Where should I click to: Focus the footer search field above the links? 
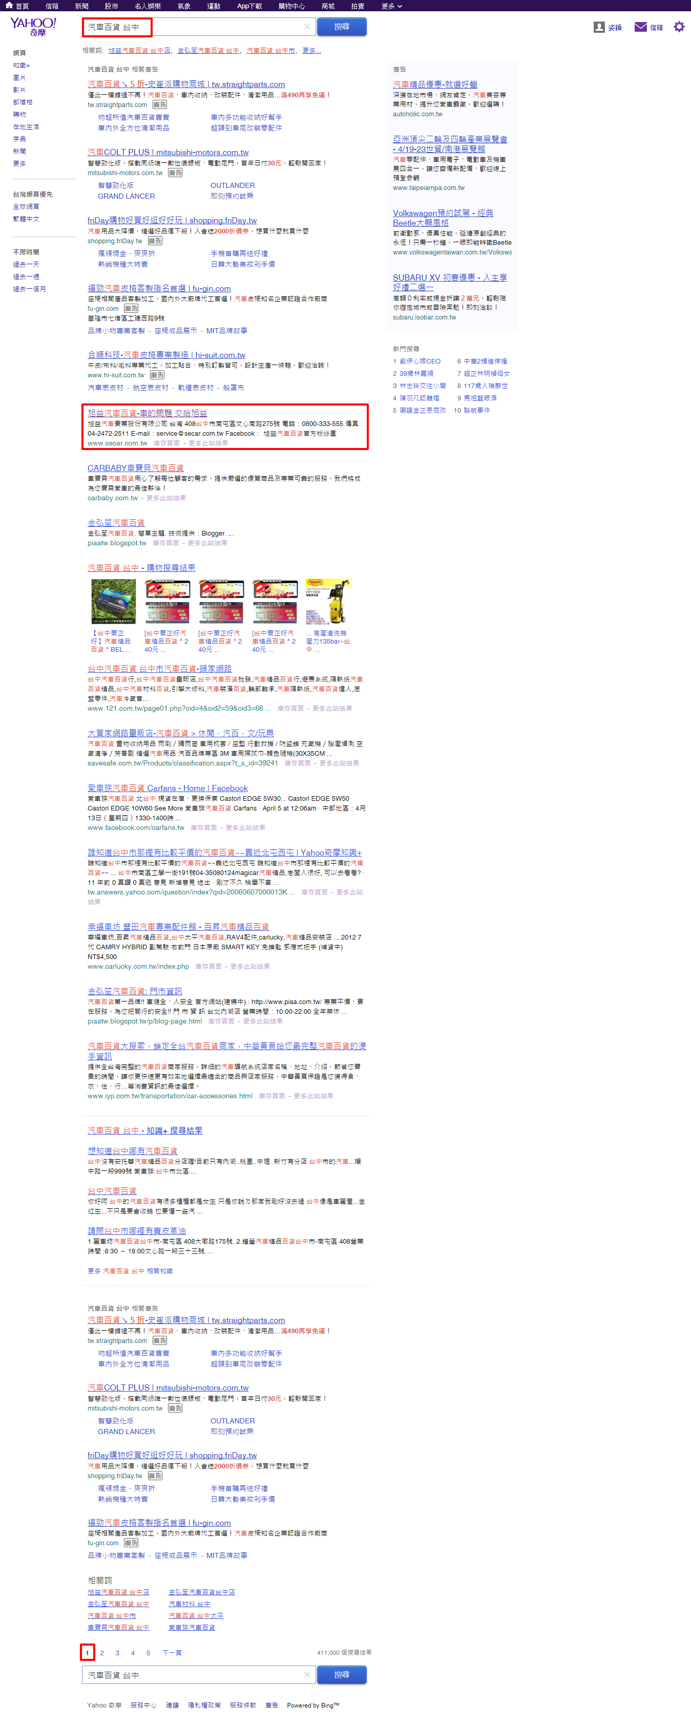199,1674
